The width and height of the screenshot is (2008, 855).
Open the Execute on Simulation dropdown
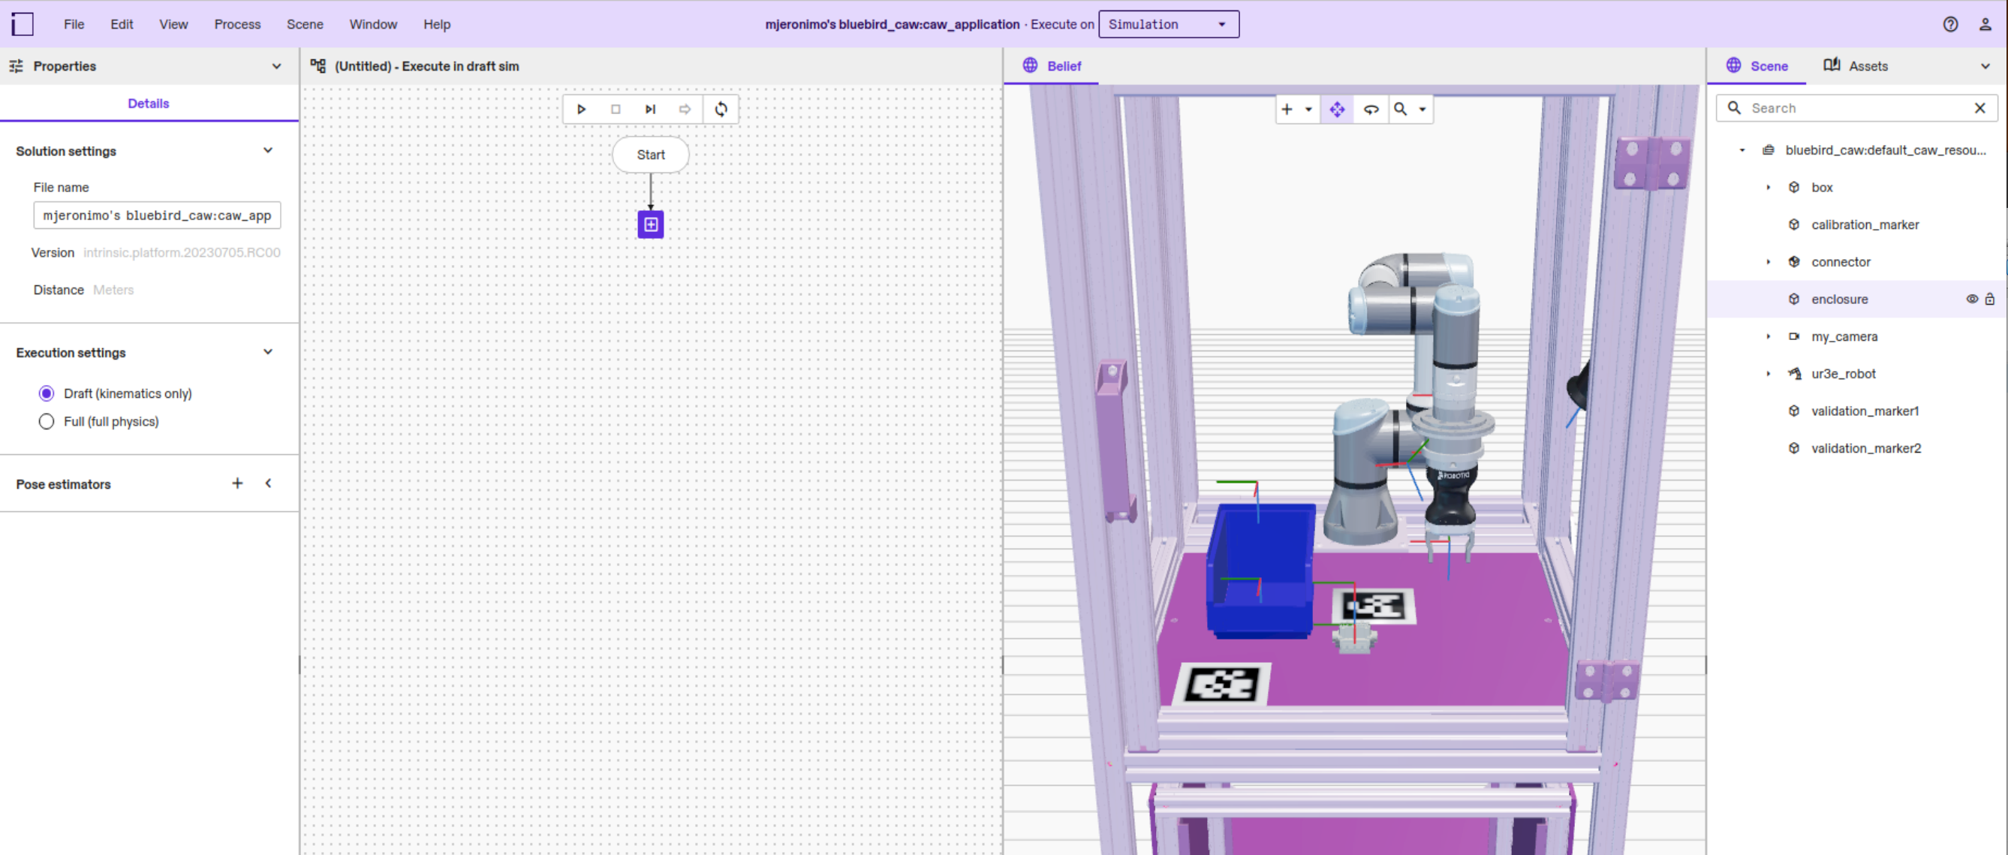(x=1168, y=24)
